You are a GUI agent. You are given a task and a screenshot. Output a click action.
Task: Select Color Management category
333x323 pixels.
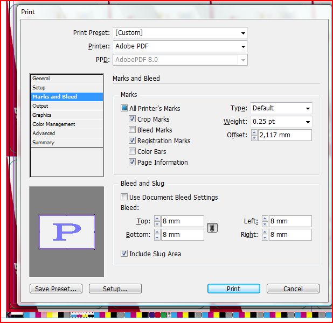(x=67, y=124)
